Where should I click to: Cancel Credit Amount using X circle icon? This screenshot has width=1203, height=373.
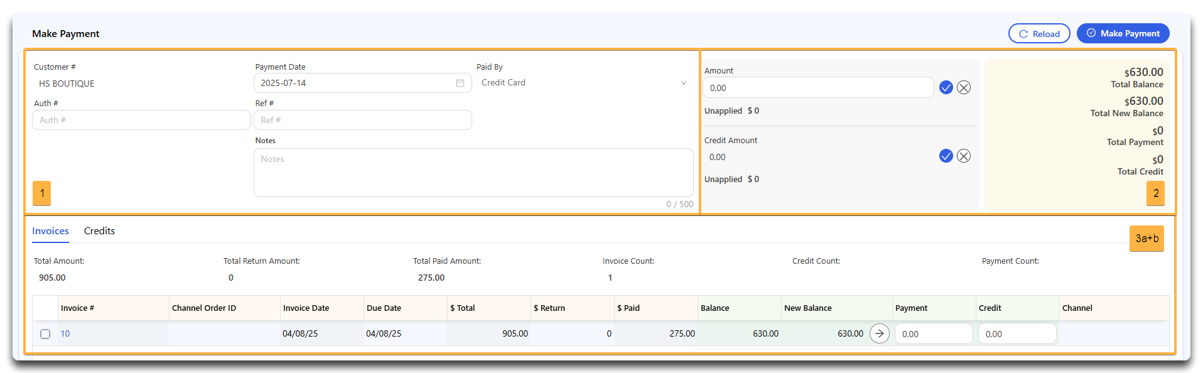pos(964,156)
